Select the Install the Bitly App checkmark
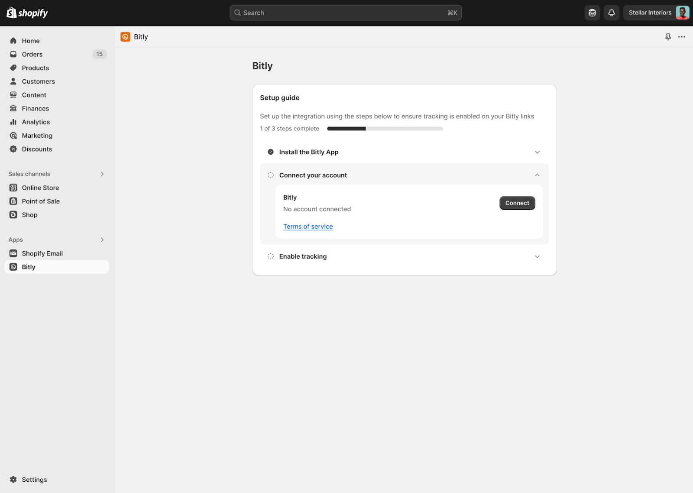This screenshot has width=693, height=493. coord(270,152)
